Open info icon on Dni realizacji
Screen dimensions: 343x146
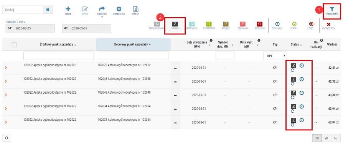[322, 40]
